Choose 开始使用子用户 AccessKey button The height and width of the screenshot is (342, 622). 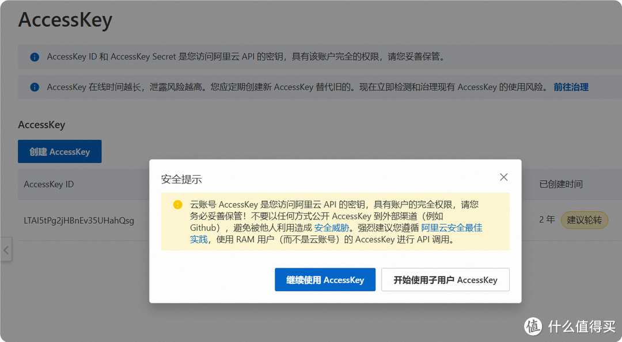click(x=445, y=280)
